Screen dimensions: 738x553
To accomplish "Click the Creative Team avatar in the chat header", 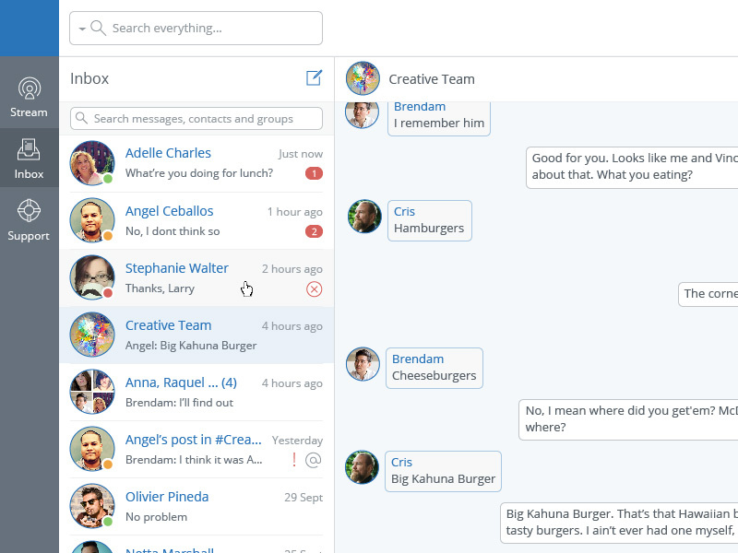I will (363, 78).
